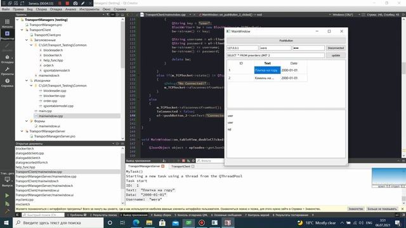
Task: Open Microsoft Store from taskbar
Action: (162, 222)
